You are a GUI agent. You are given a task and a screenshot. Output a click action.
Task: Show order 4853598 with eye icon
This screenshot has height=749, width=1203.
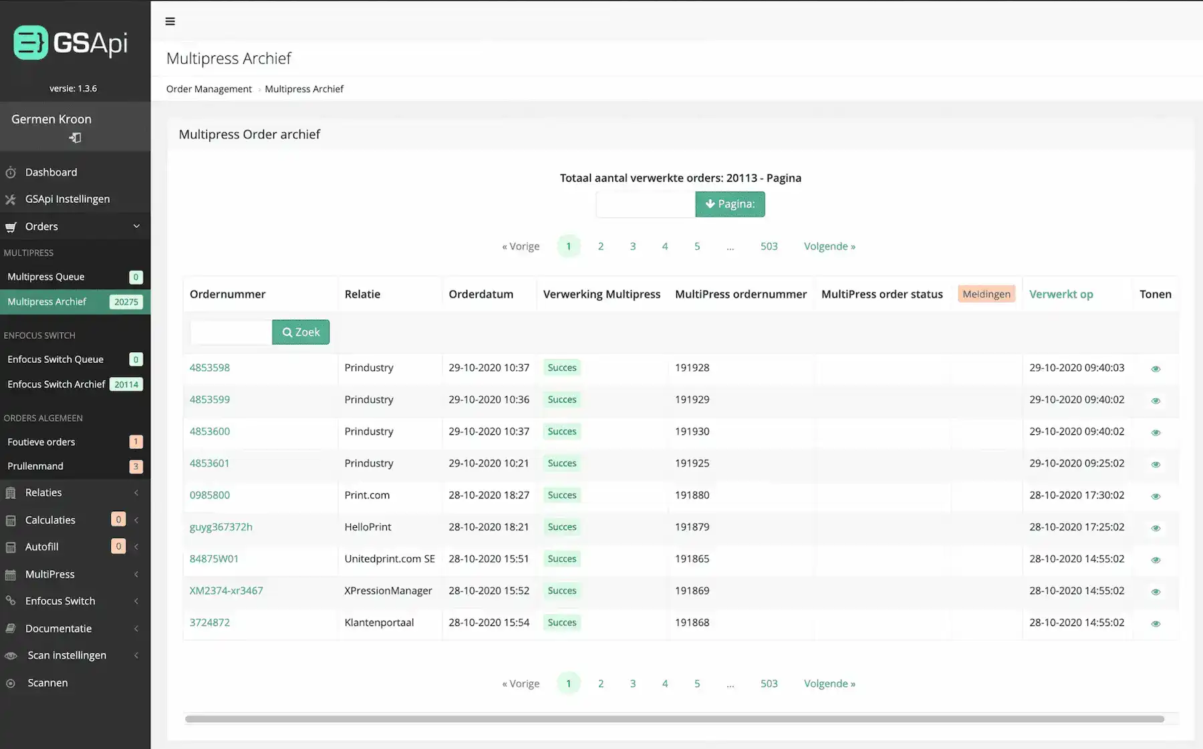[1156, 369]
